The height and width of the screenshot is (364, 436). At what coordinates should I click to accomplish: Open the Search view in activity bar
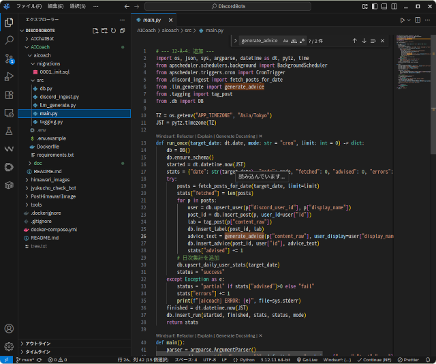click(9, 40)
